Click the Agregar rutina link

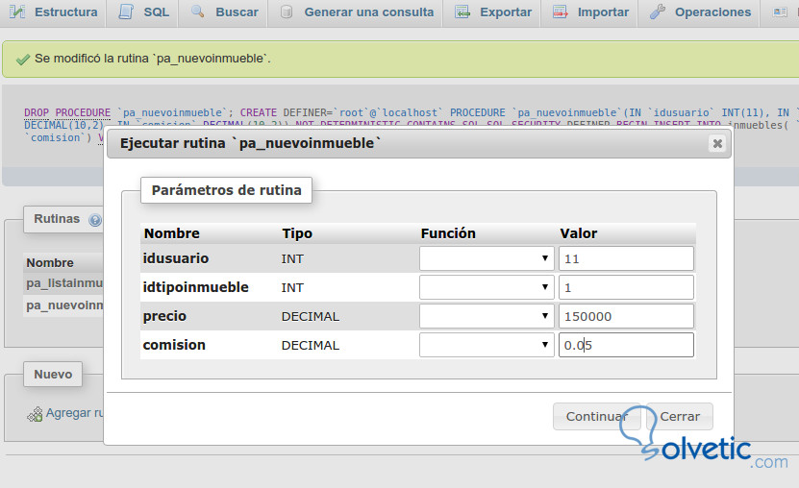click(x=74, y=413)
